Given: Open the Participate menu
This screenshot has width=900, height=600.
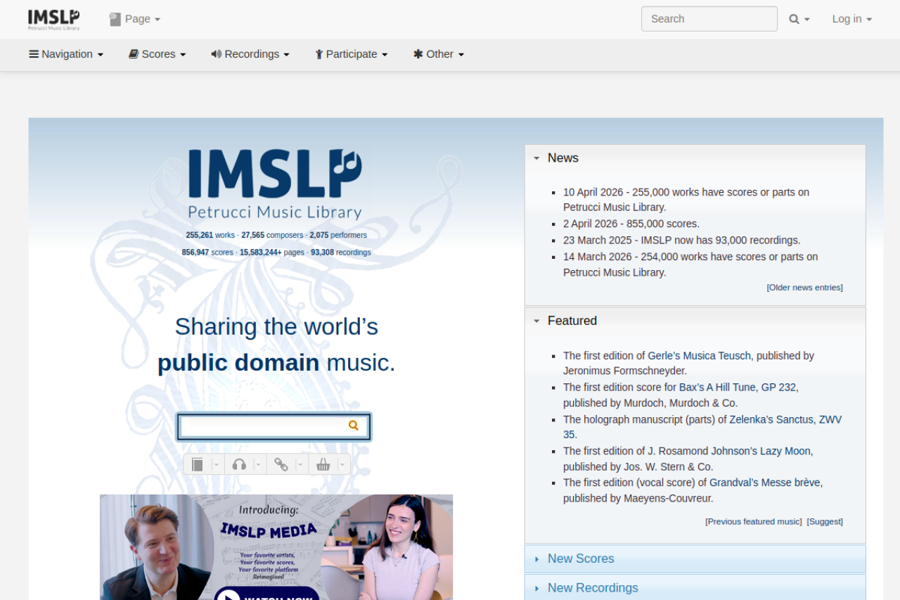Looking at the screenshot, I should (x=351, y=54).
